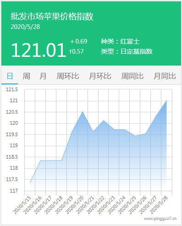Click the date 2020/5/28 under the title
This screenshot has width=182, height=226.
(25, 27)
